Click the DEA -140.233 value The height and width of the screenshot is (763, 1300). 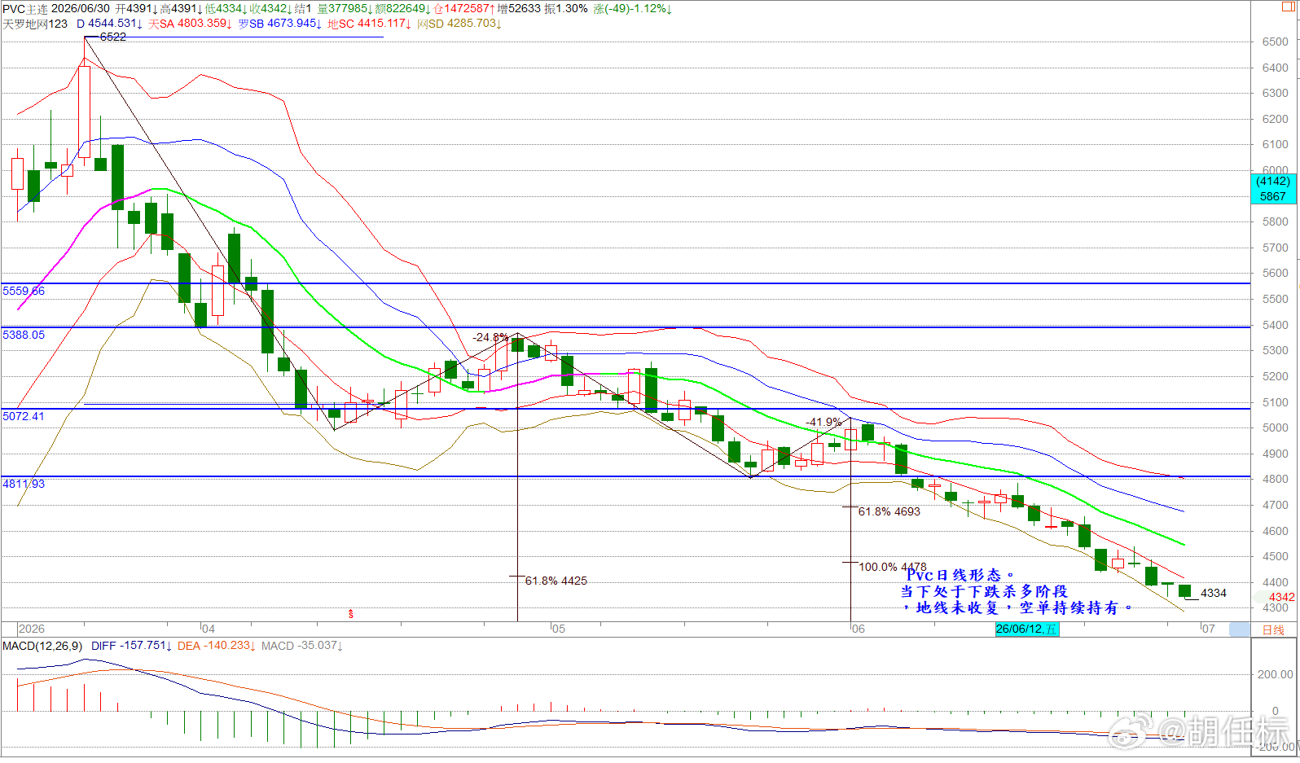[217, 646]
